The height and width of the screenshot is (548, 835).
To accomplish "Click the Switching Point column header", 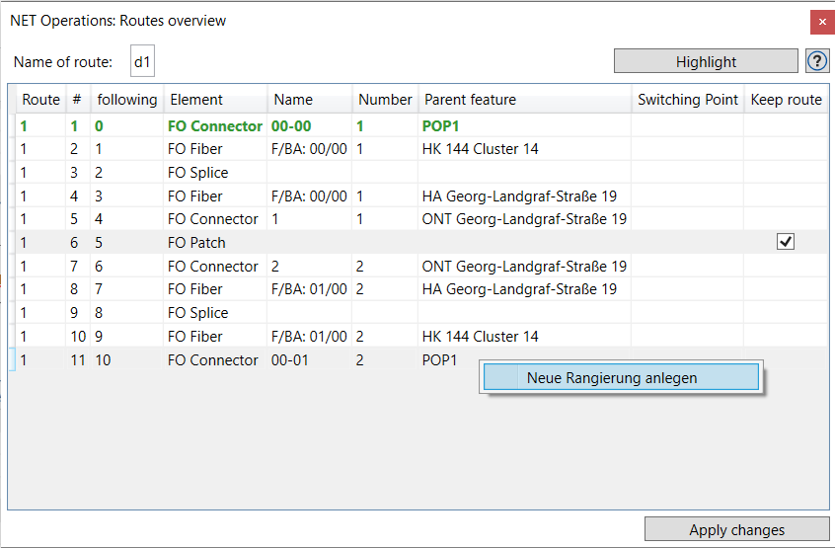I will click(688, 100).
